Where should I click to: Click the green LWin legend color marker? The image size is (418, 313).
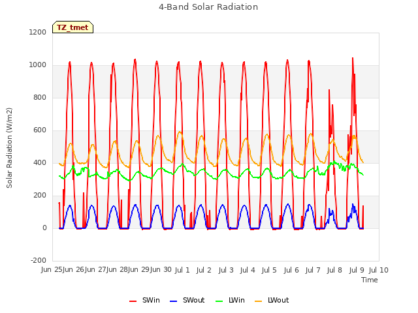pos(219,301)
